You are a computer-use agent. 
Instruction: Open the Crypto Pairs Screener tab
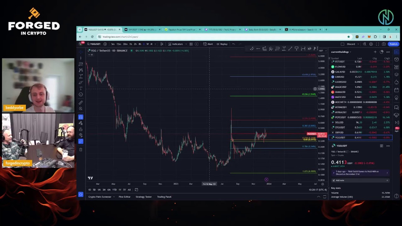(x=100, y=197)
